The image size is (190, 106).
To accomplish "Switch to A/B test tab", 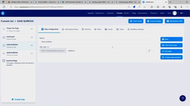I will (x=86, y=29).
